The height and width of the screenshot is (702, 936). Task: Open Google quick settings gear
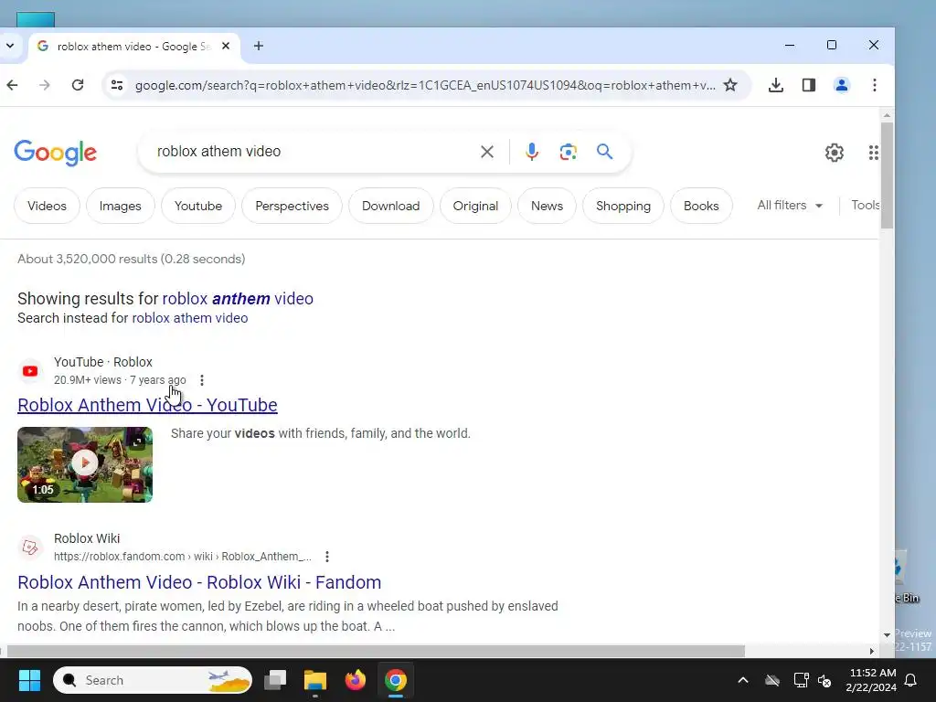(x=834, y=153)
